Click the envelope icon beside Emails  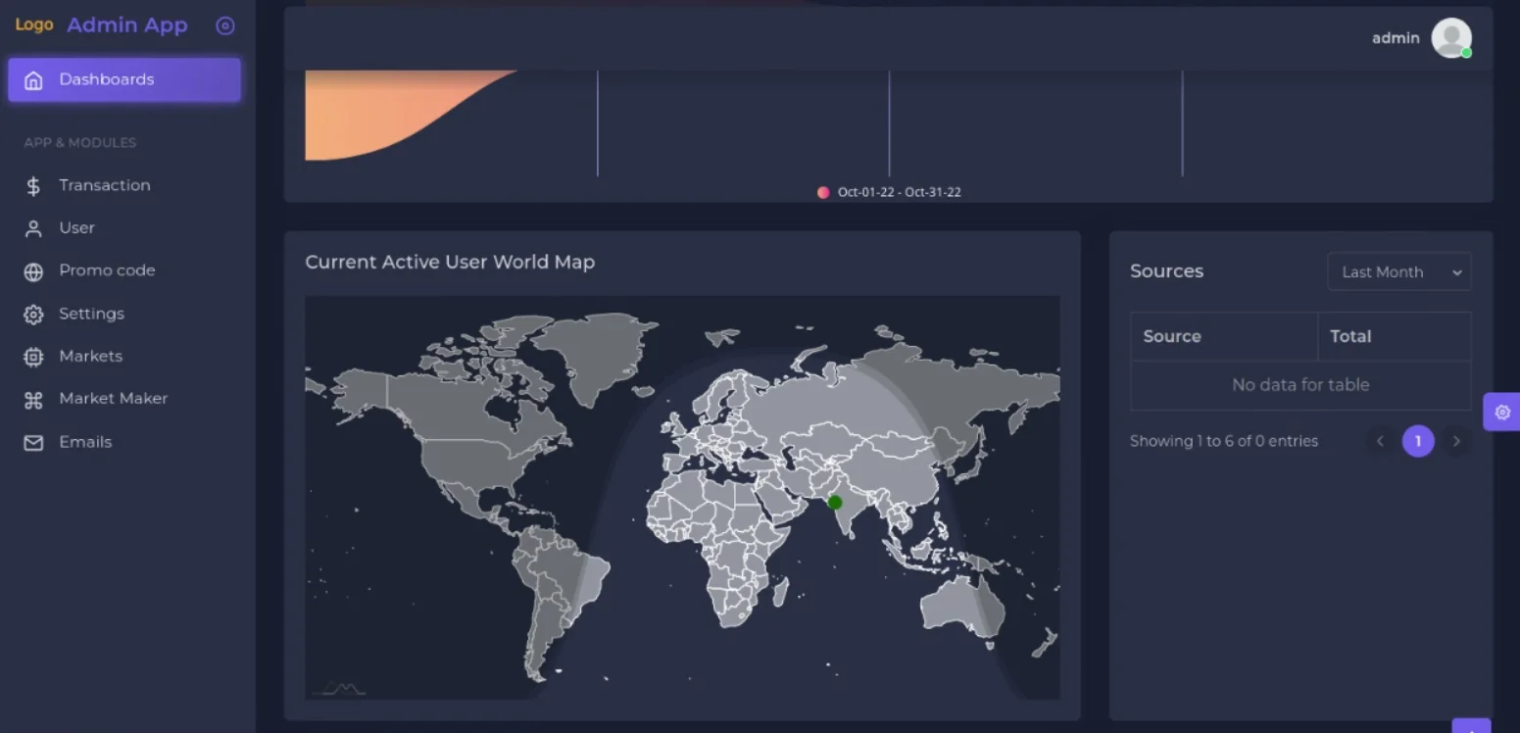coord(33,443)
